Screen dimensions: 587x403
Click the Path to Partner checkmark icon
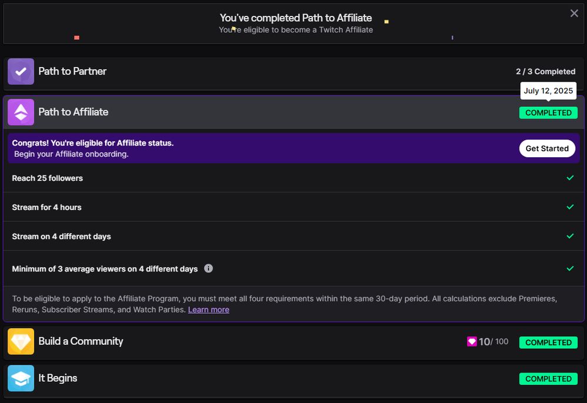(21, 72)
